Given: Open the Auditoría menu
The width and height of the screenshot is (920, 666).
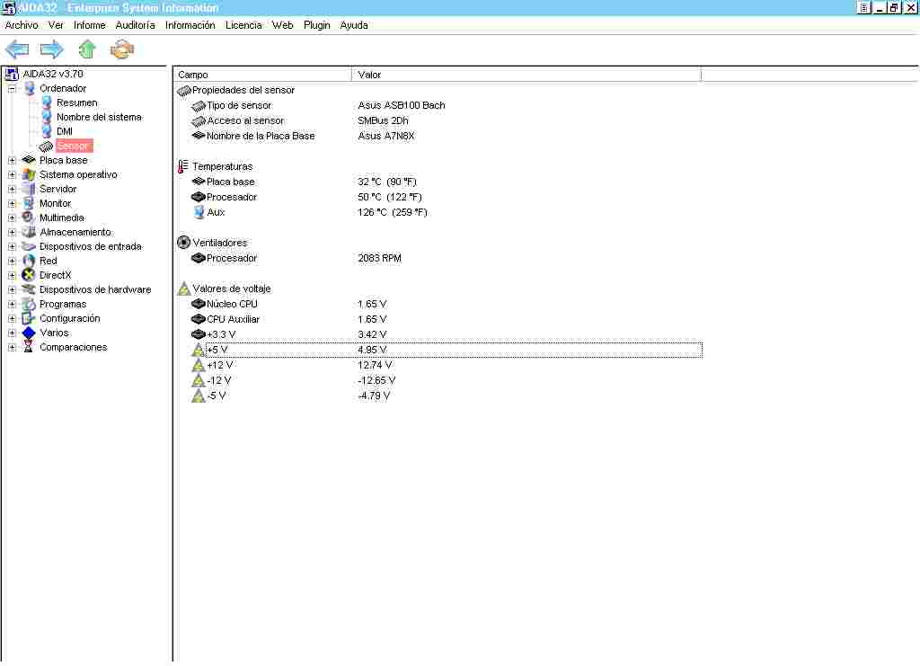Looking at the screenshot, I should (135, 25).
